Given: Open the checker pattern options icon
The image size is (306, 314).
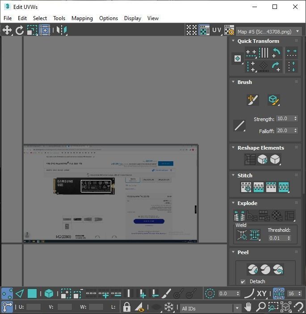Looking at the screenshot, I should coord(192,30).
